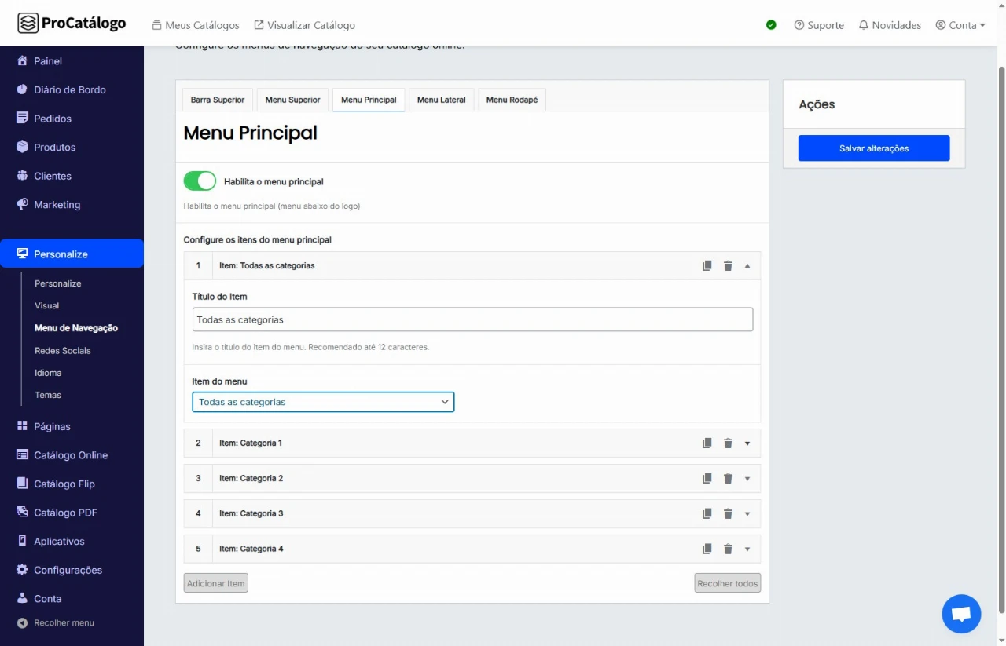Expand item Categoria 1 arrow

coord(747,443)
